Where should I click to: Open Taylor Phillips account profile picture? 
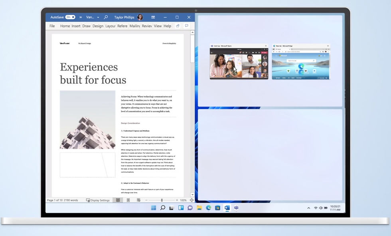(x=140, y=17)
